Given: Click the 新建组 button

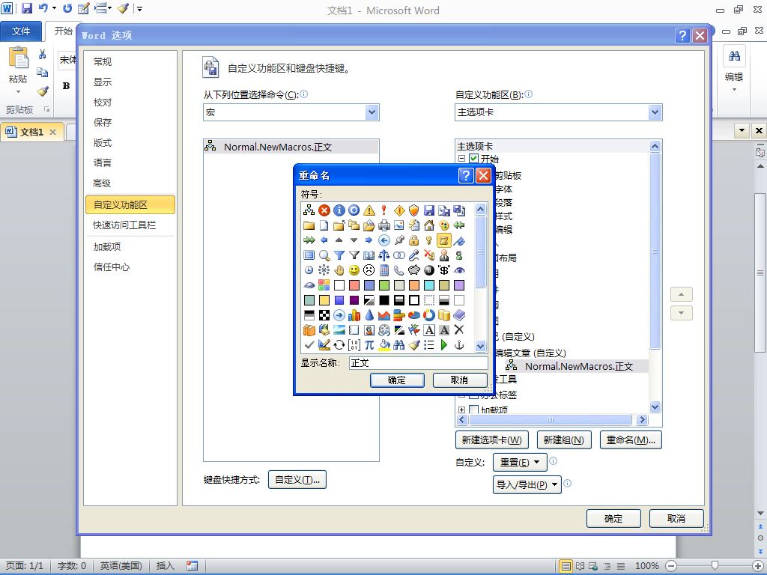Looking at the screenshot, I should (563, 440).
